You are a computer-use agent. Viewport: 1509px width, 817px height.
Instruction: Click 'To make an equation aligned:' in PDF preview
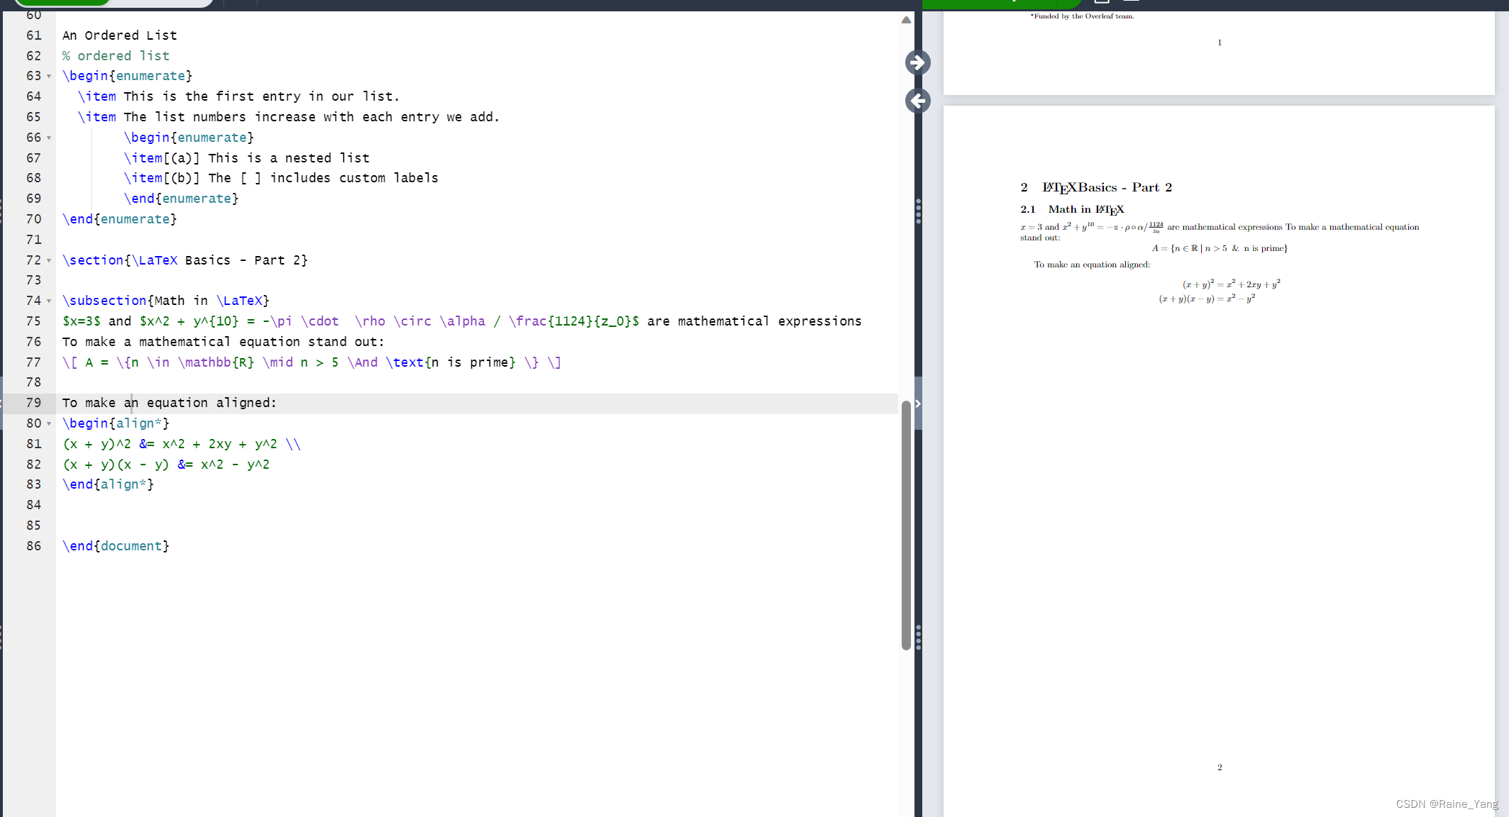(1092, 265)
